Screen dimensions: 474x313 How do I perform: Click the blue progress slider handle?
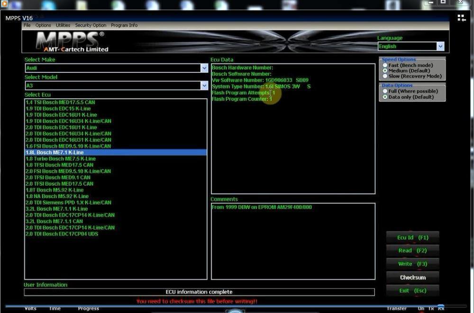coord(441,307)
